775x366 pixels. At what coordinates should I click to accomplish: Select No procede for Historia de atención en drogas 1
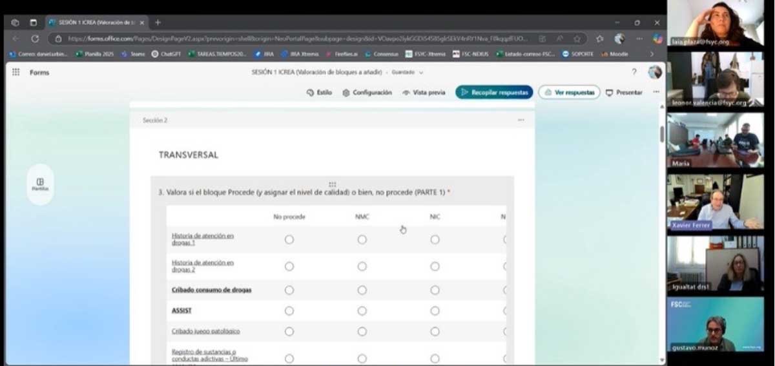tap(289, 240)
